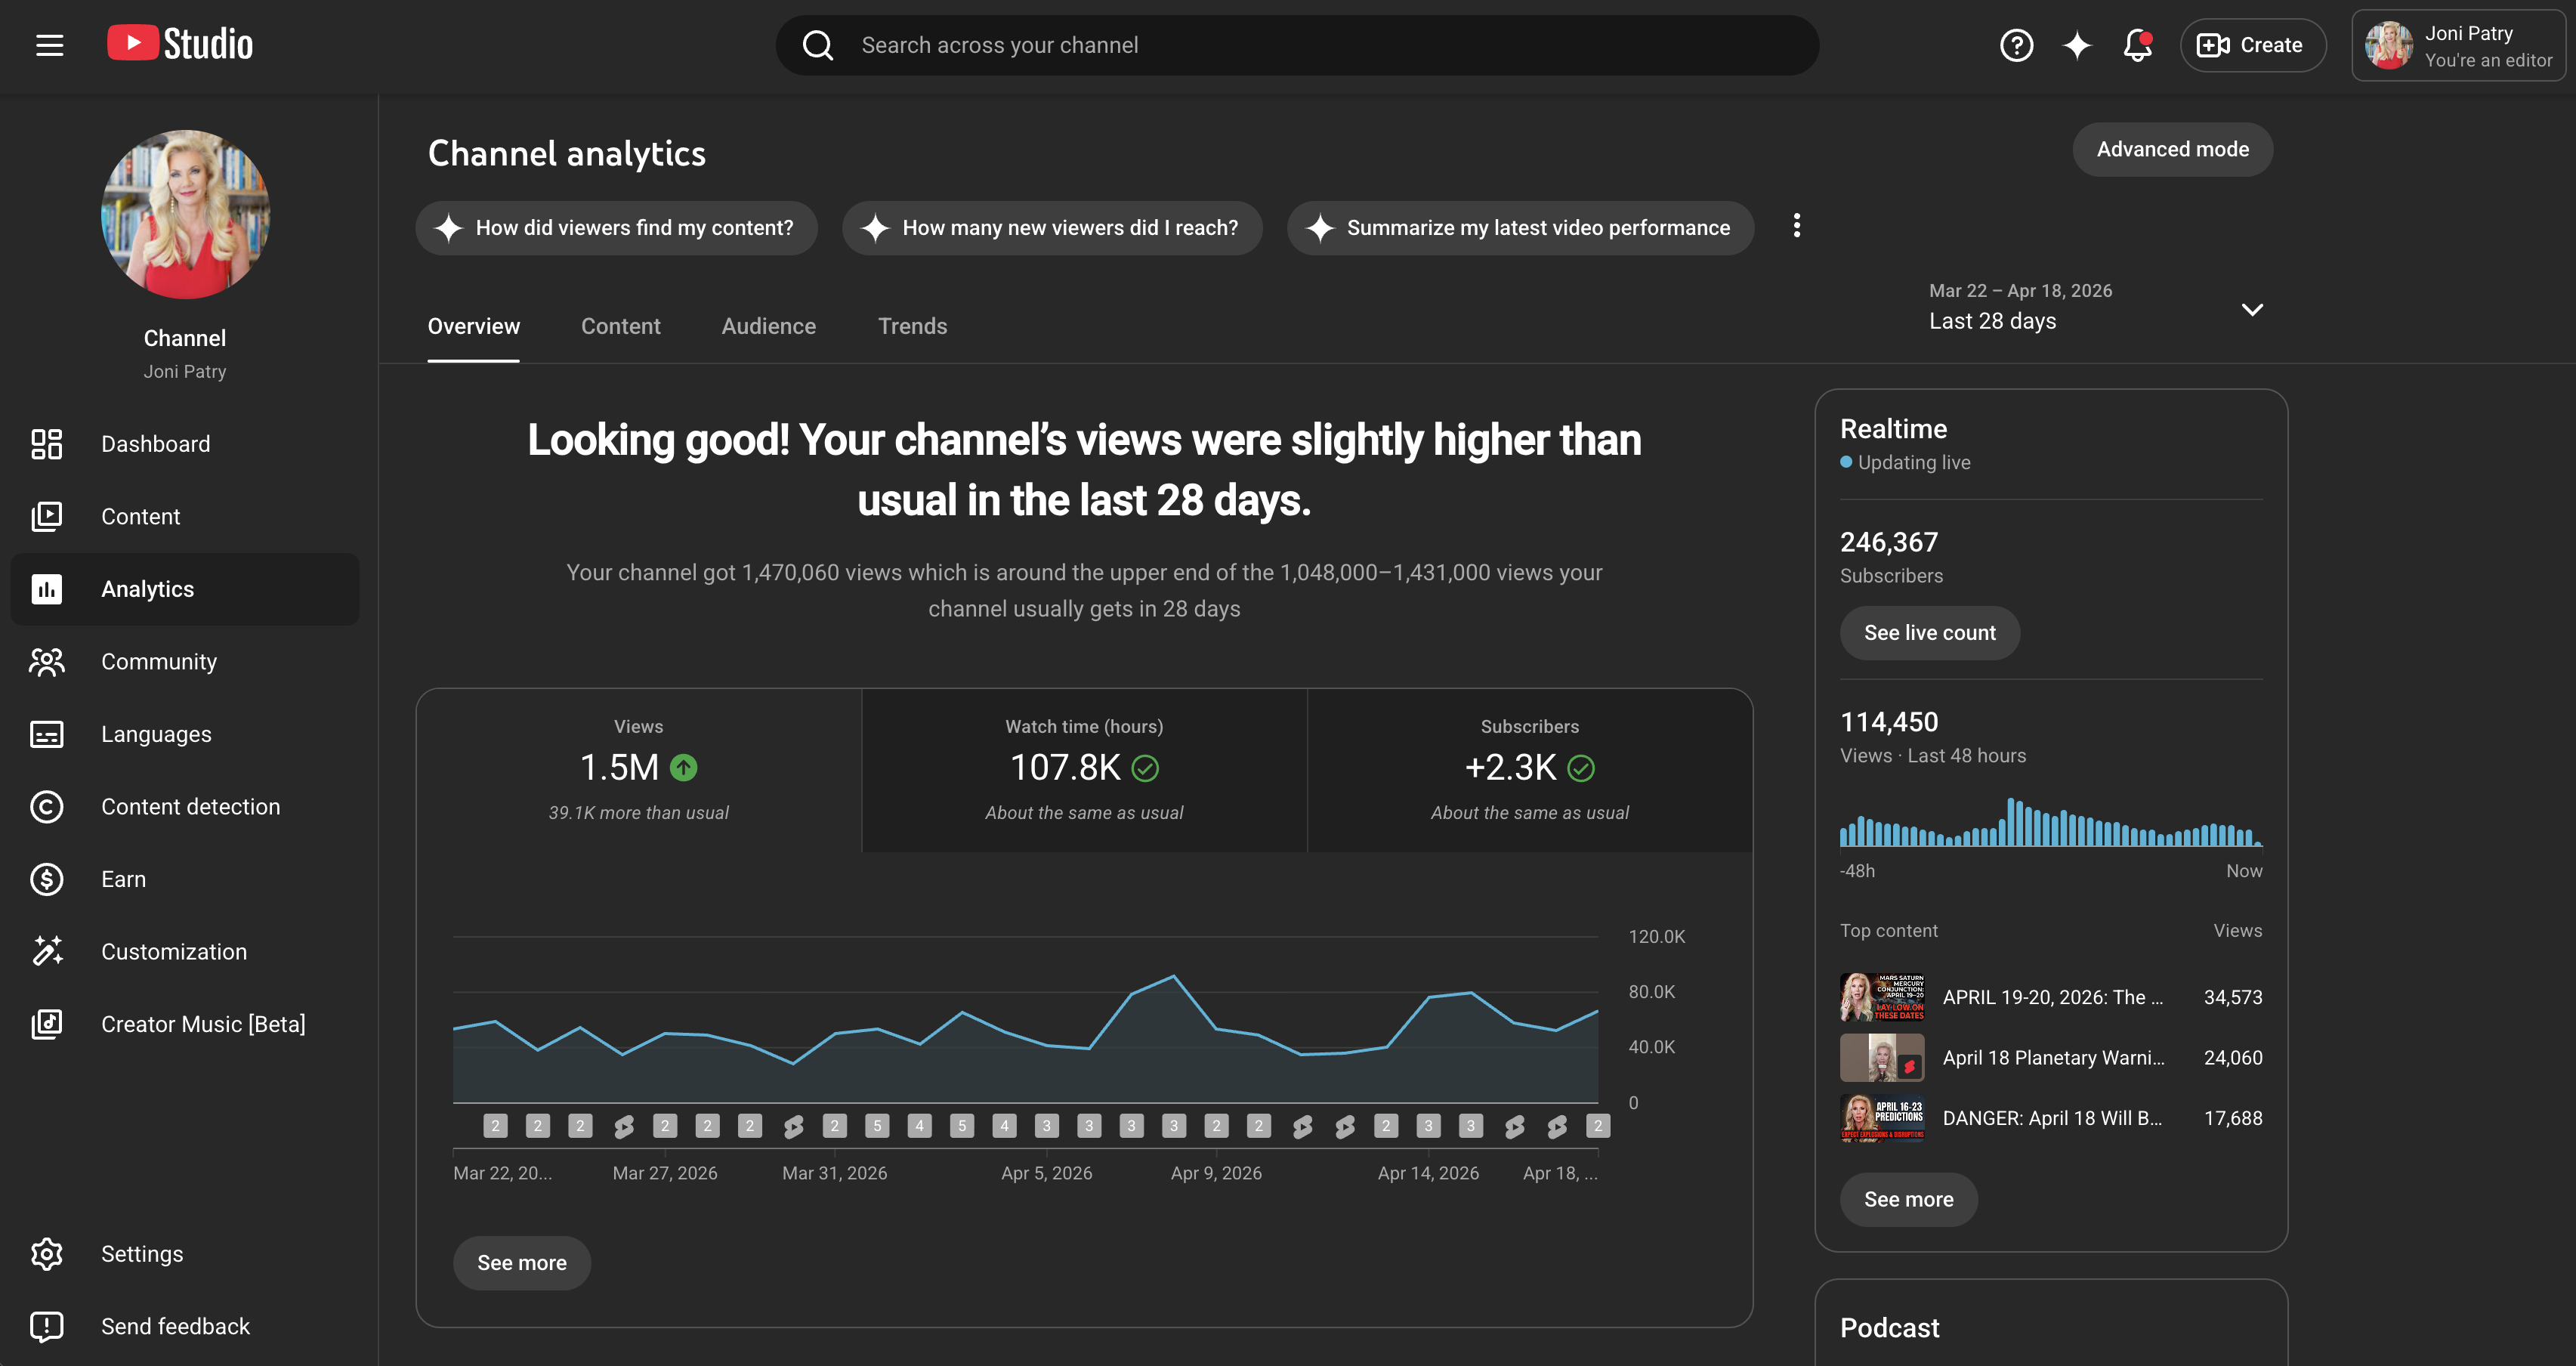Open thumbnail of 'APRIL 19-20, 2026: The ...' video
Image resolution: width=2576 pixels, height=1366 pixels.
click(x=1882, y=997)
